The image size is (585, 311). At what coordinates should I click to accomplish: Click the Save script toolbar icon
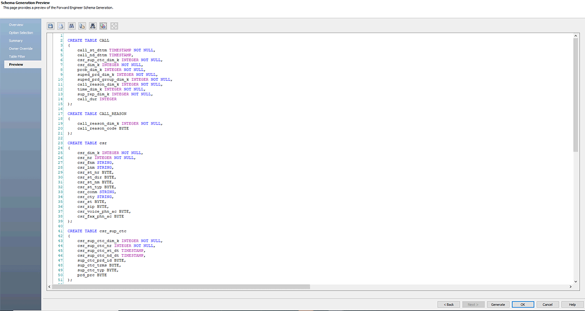coord(51,26)
